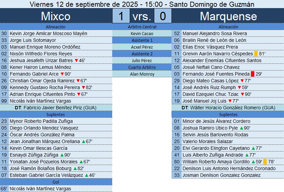The height and width of the screenshot is (192, 284).
Task: Select the Arbitro Central header cell
Action: tap(142, 27)
